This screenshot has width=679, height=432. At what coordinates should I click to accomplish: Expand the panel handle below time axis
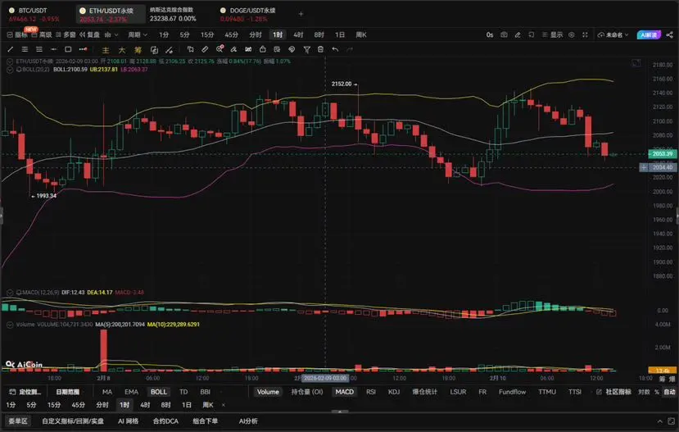(x=340, y=412)
